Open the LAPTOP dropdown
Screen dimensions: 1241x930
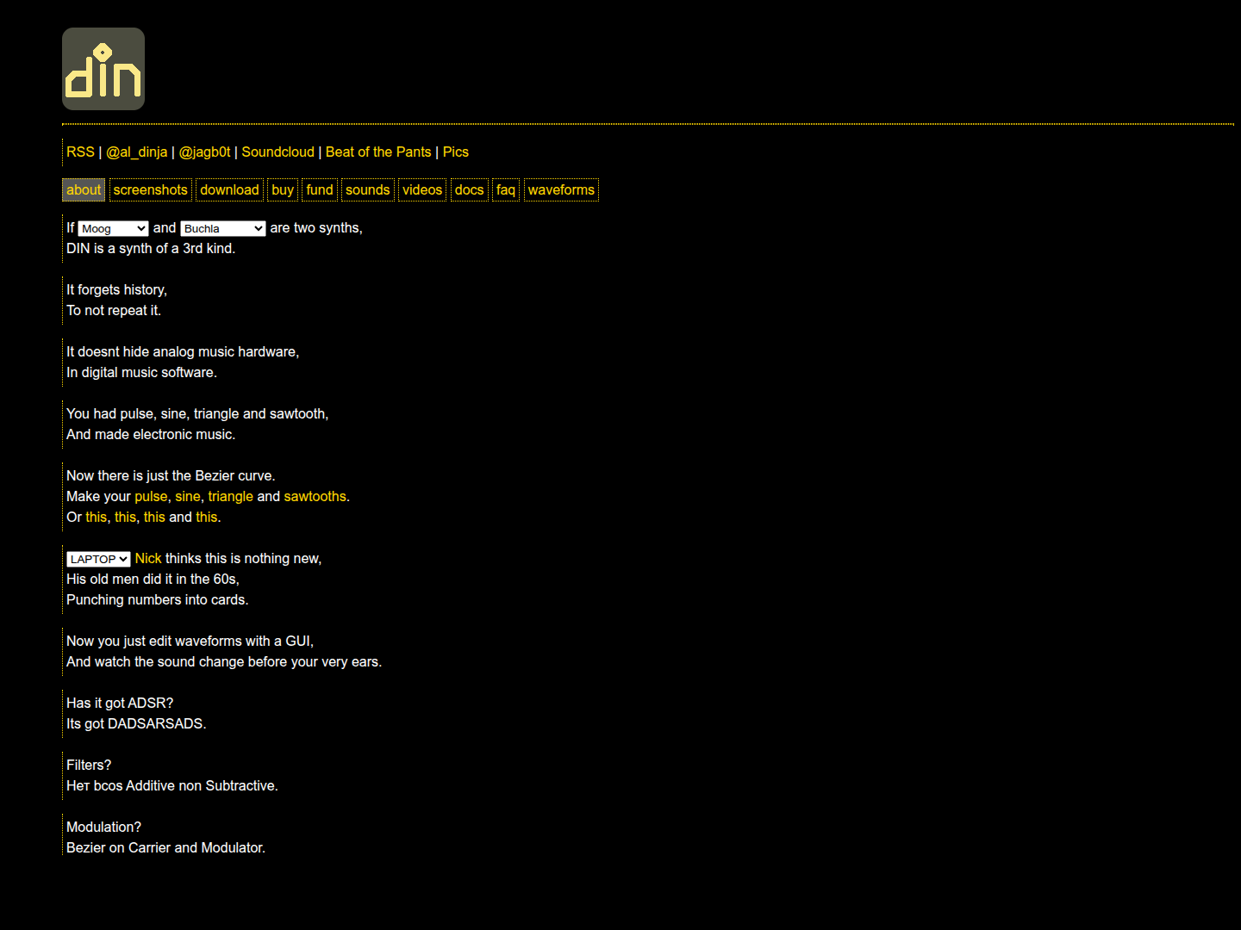(99, 559)
